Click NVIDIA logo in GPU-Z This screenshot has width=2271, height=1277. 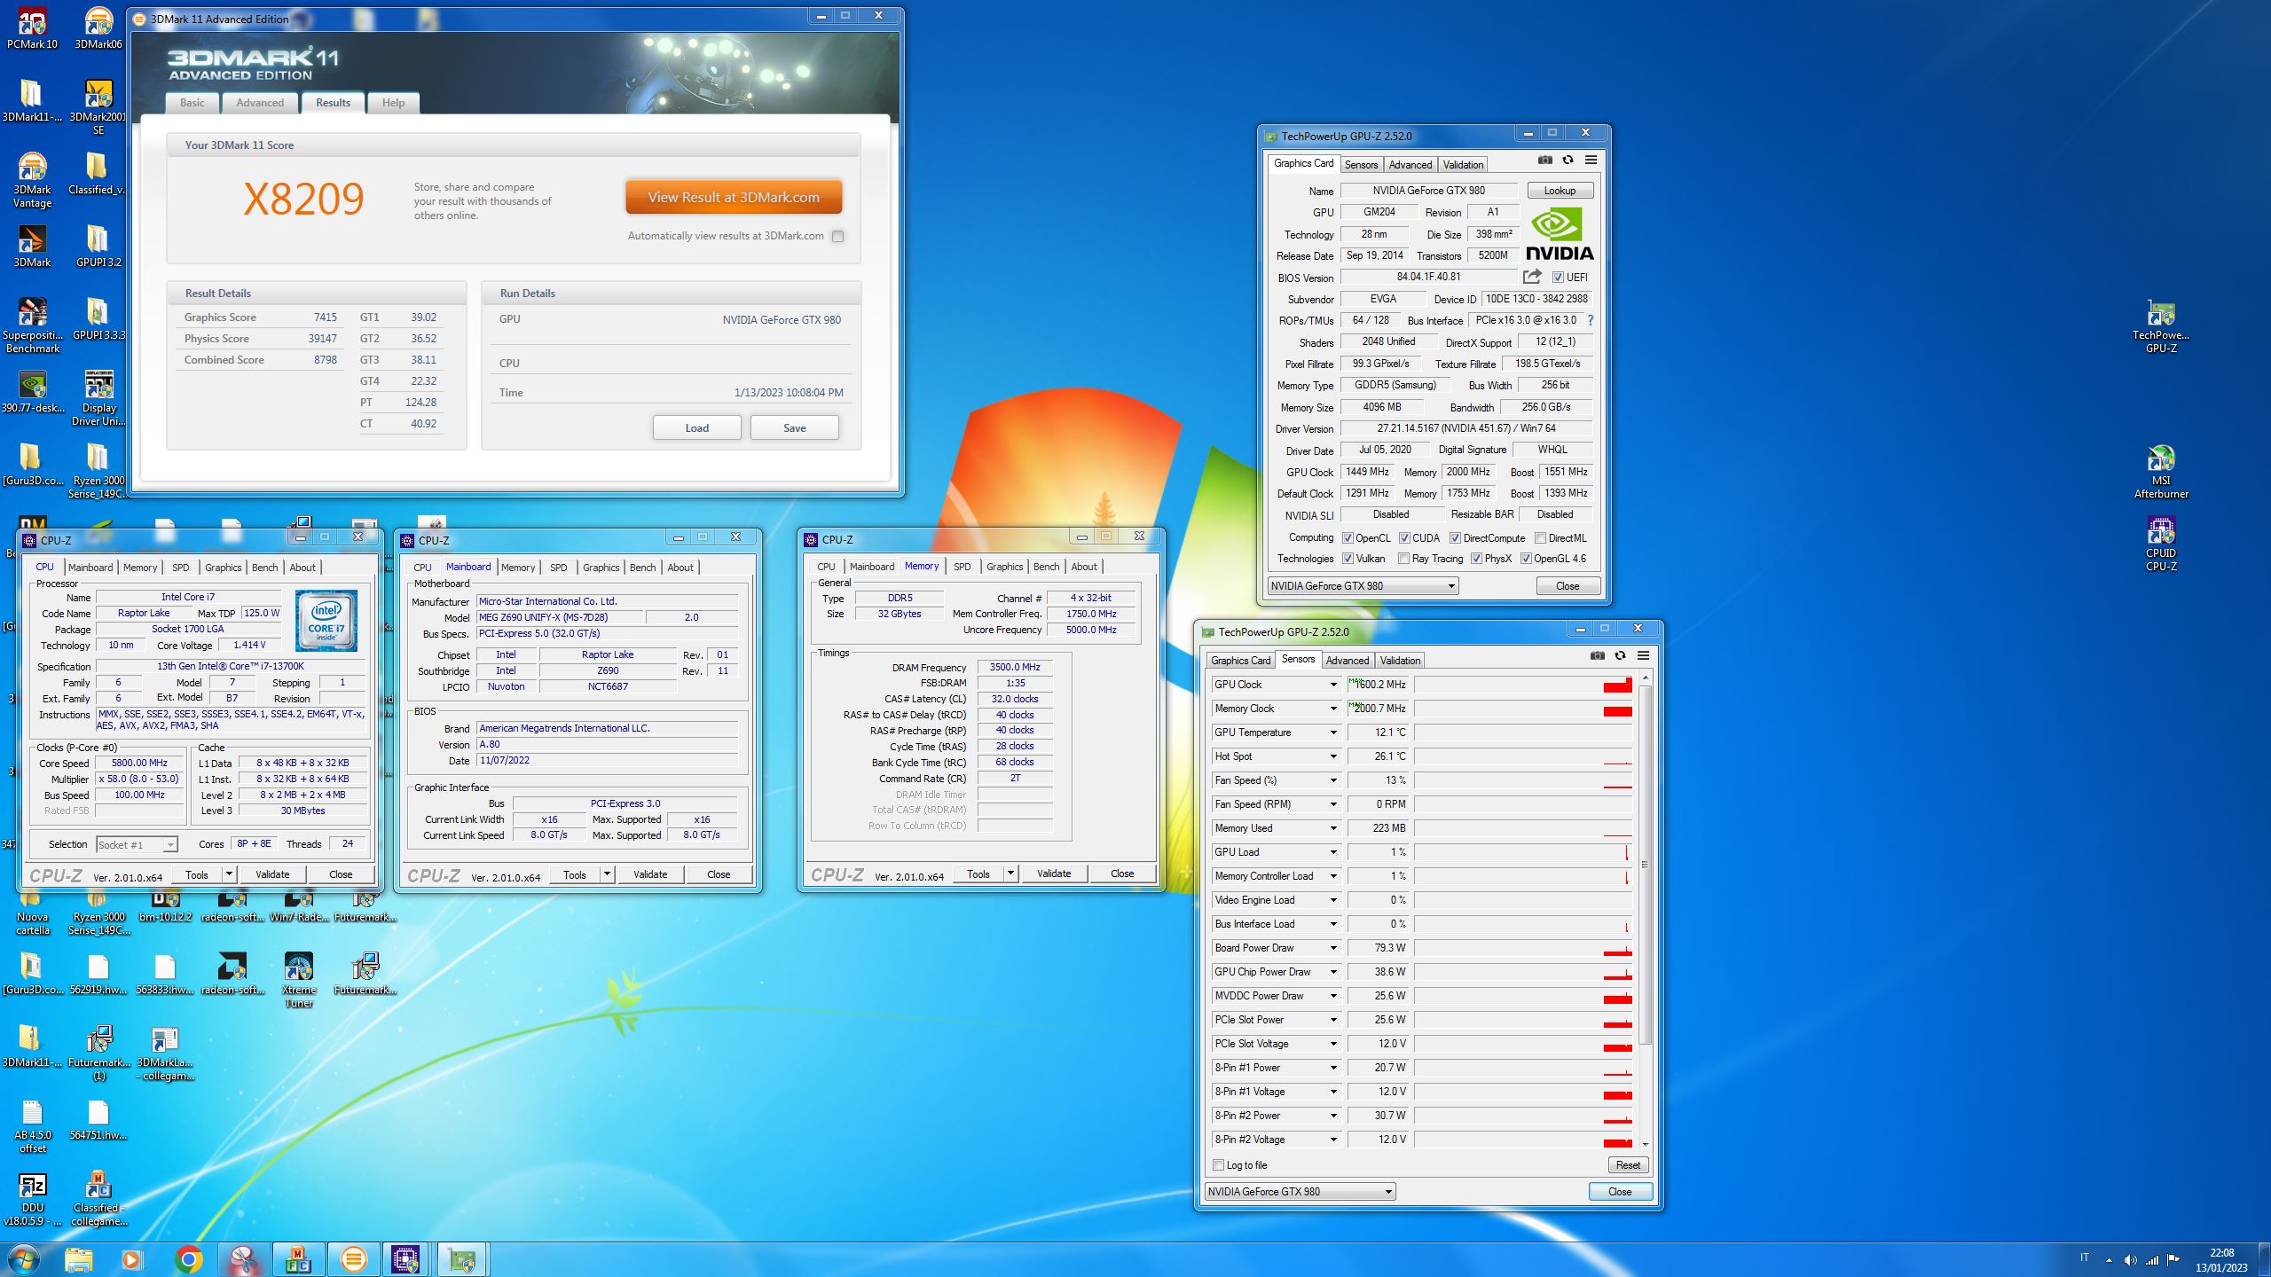(x=1560, y=233)
